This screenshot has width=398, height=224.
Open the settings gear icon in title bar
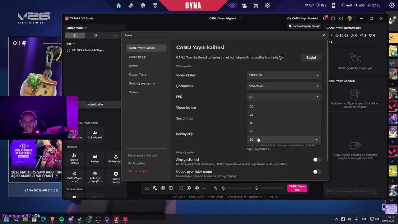pos(341,18)
